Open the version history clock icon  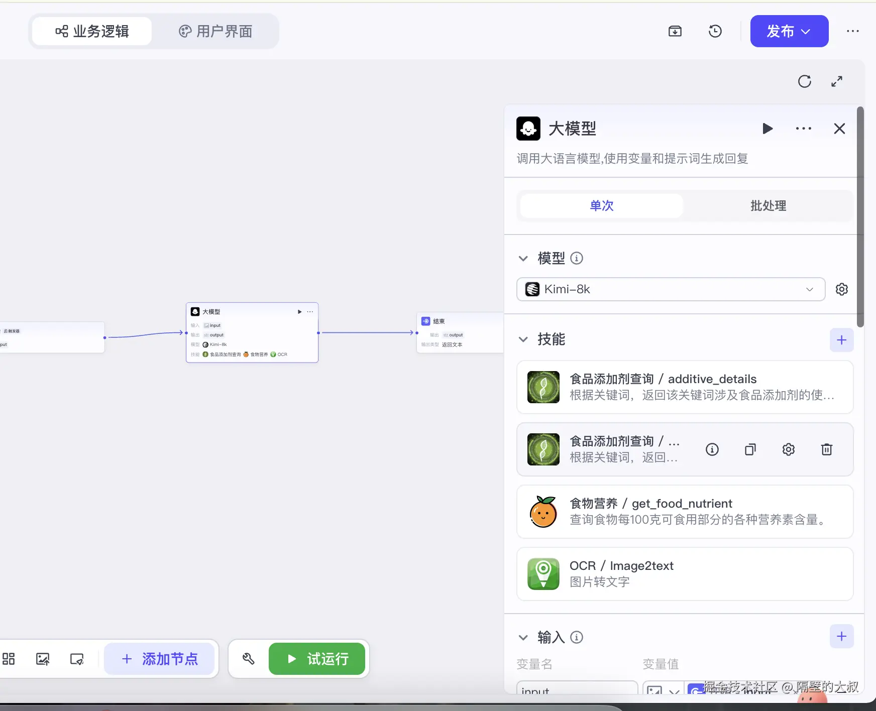[715, 31]
